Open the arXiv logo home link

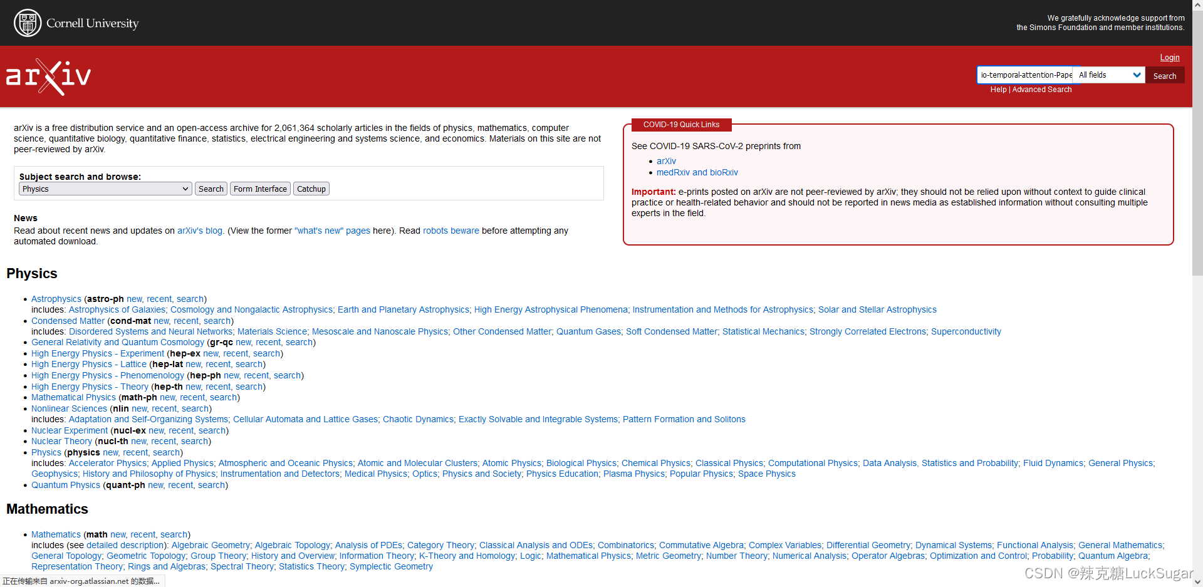tap(48, 76)
